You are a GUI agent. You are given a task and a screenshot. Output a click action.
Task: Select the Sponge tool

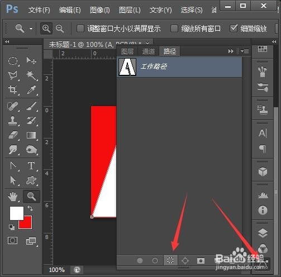[31, 150]
